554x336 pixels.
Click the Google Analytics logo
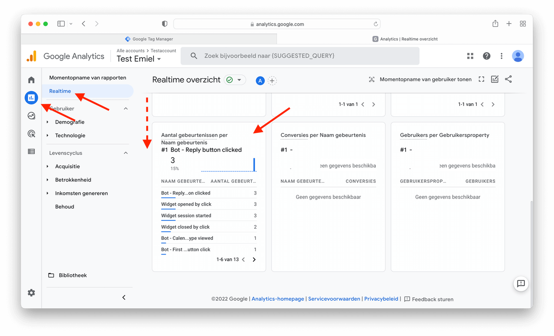66,56
